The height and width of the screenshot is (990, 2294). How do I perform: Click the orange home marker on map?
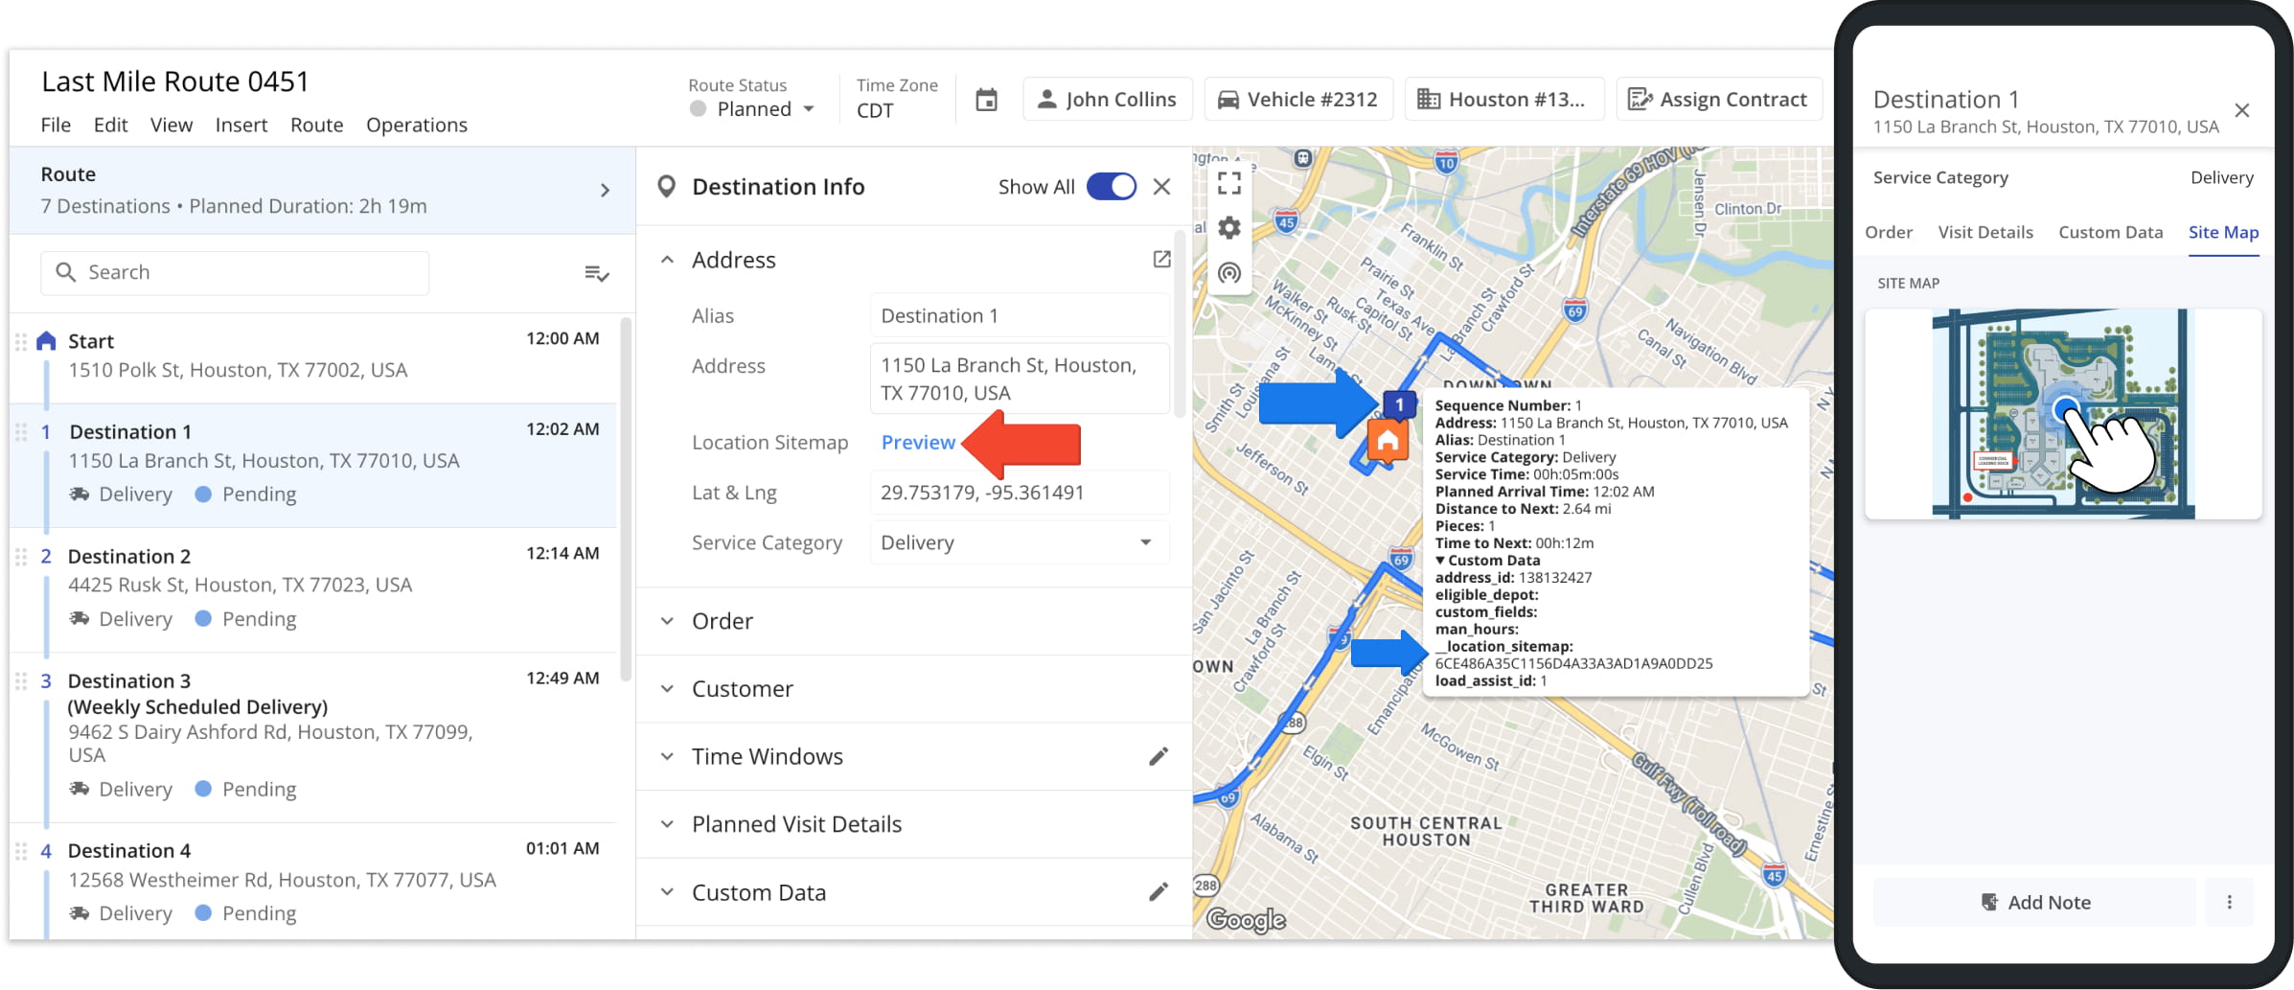pyautogui.click(x=1388, y=442)
